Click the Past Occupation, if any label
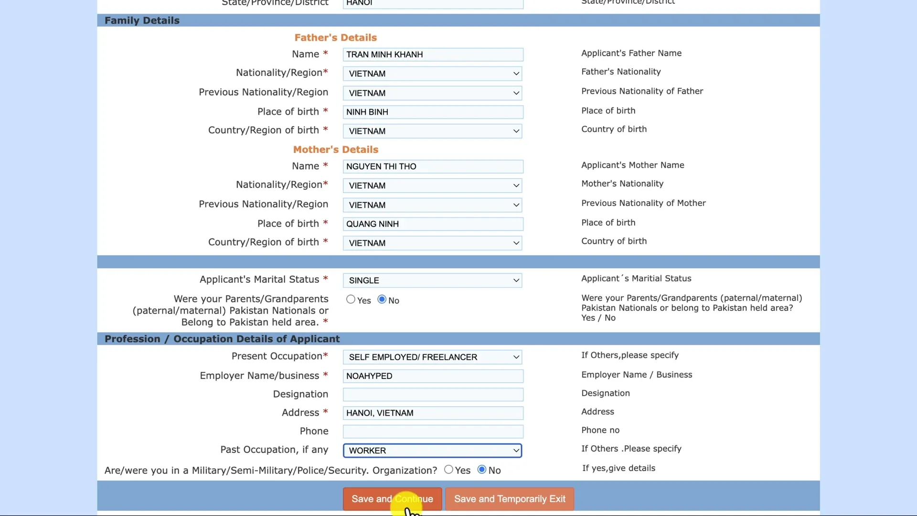The height and width of the screenshot is (516, 917). pyautogui.click(x=274, y=450)
